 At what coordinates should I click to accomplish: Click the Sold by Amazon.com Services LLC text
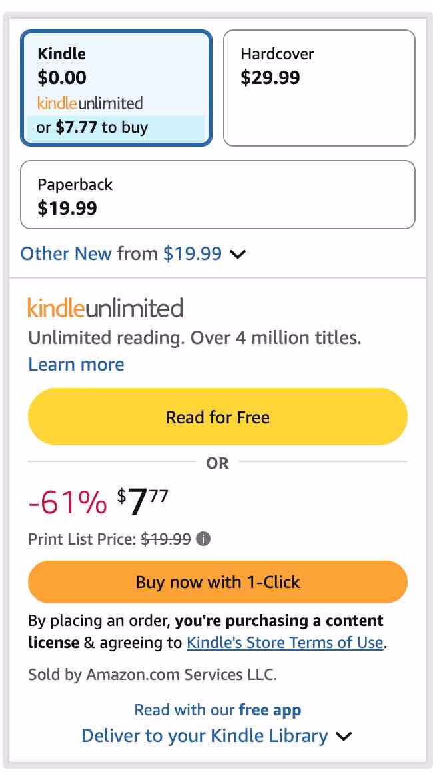pyautogui.click(x=152, y=674)
